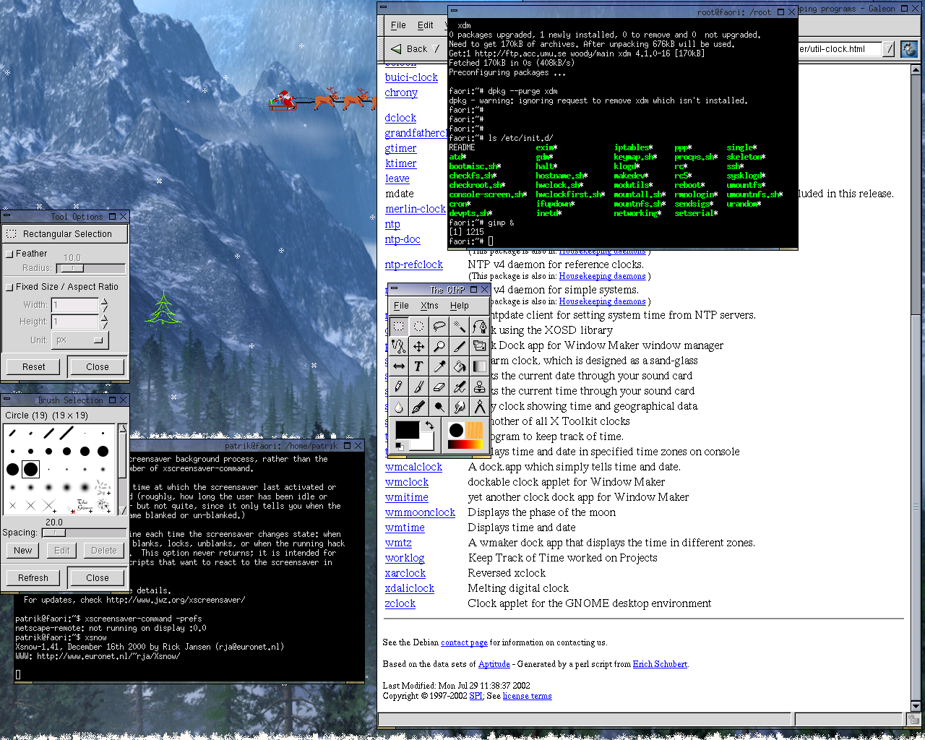Click the Width input field in Tool Options
925x740 pixels.
[x=75, y=305]
